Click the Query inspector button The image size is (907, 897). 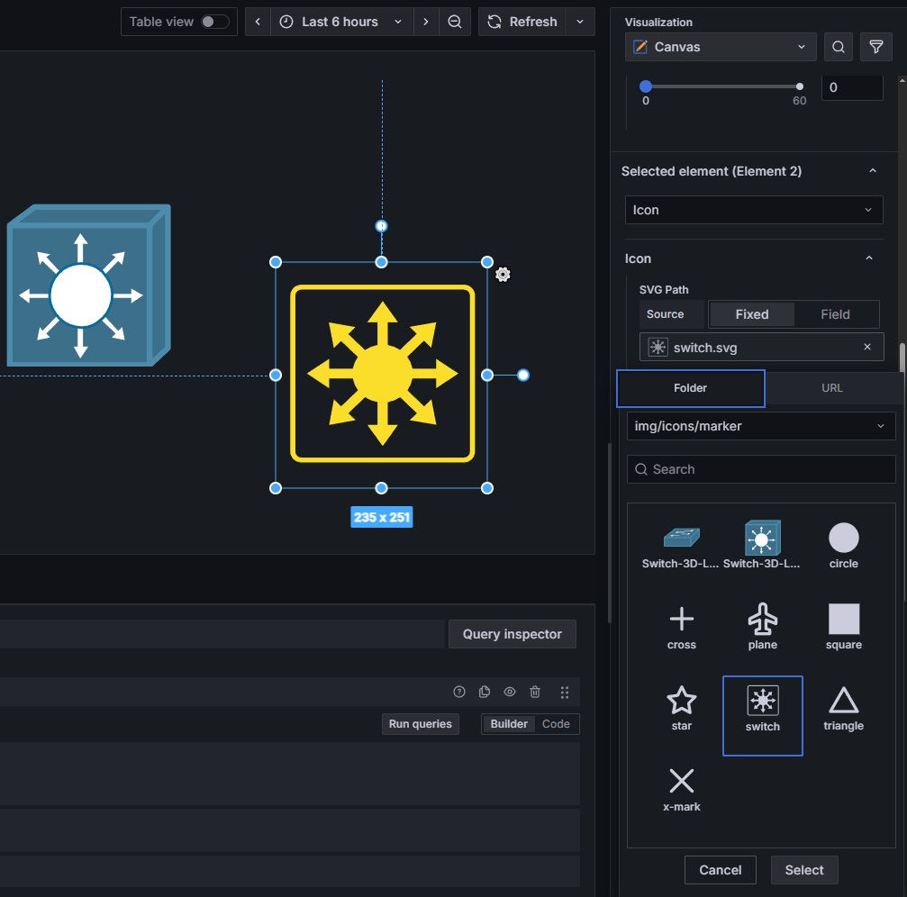click(512, 634)
